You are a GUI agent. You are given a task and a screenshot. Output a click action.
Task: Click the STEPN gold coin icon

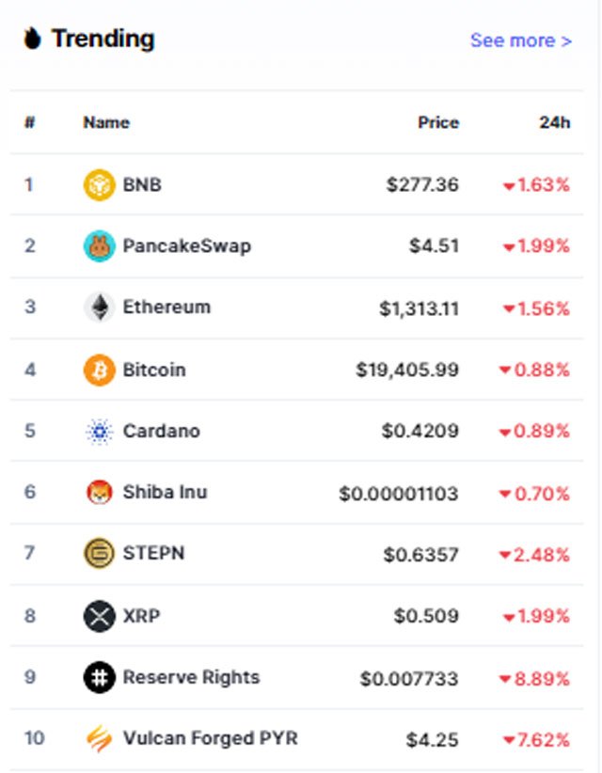pyautogui.click(x=99, y=553)
